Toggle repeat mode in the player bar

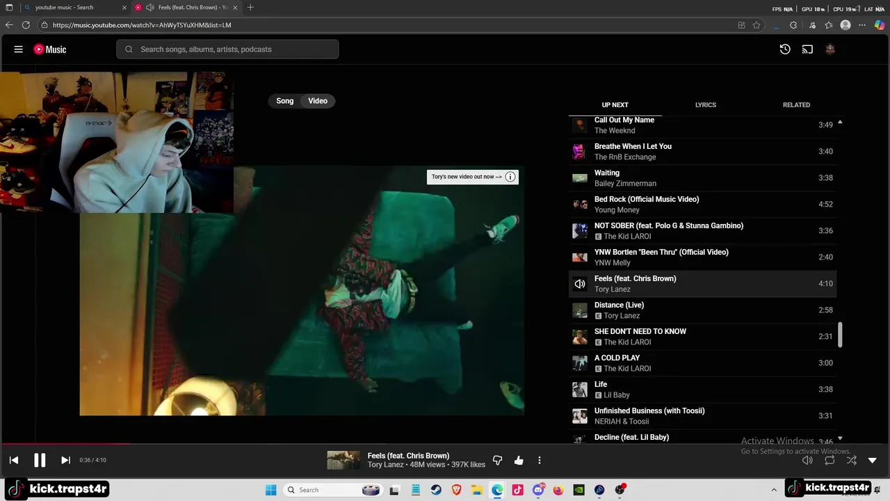(x=830, y=460)
